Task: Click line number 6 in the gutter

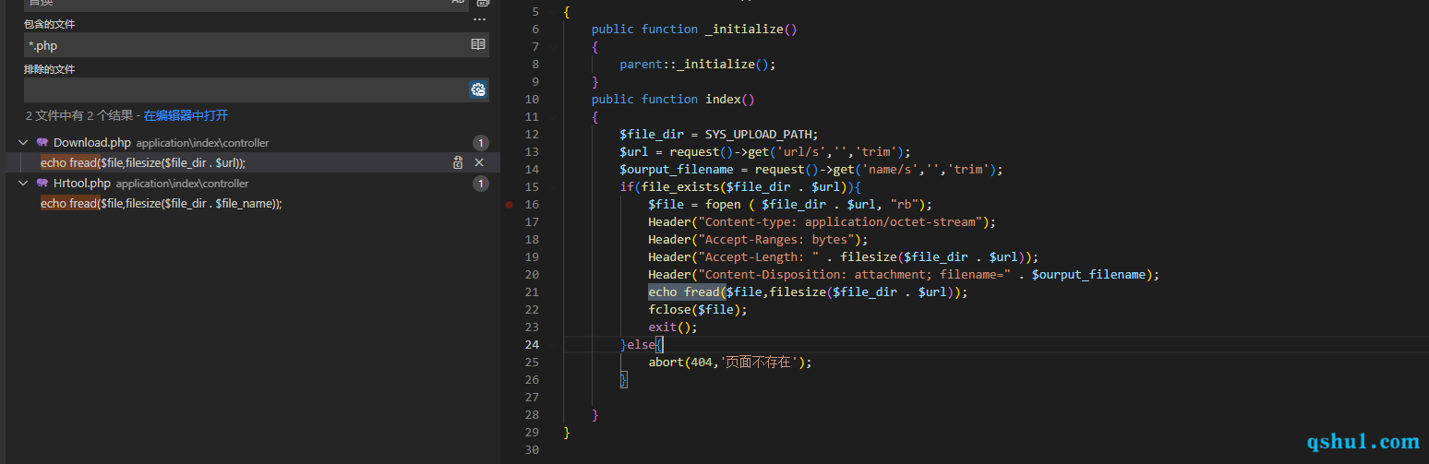Action: coord(535,30)
